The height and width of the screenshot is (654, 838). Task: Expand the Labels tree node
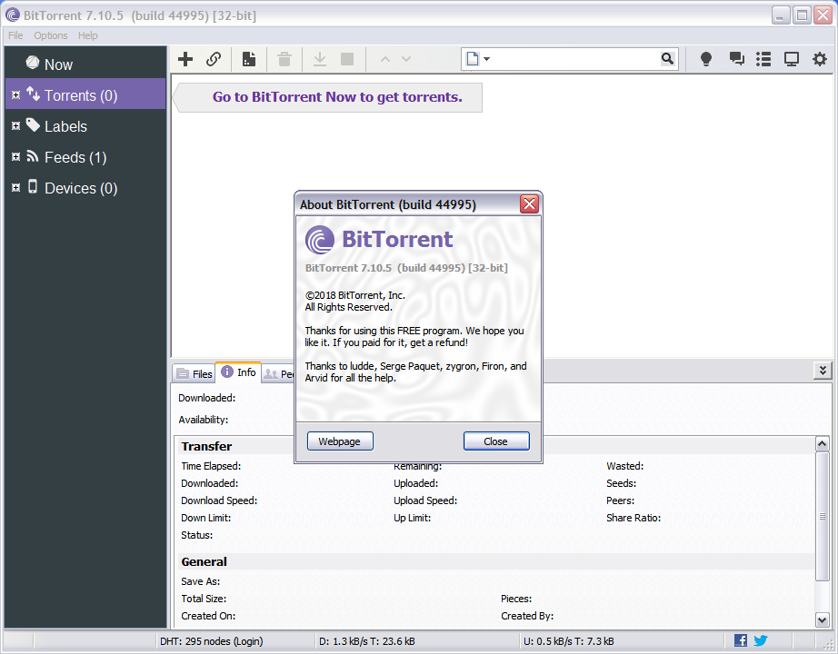[16, 126]
